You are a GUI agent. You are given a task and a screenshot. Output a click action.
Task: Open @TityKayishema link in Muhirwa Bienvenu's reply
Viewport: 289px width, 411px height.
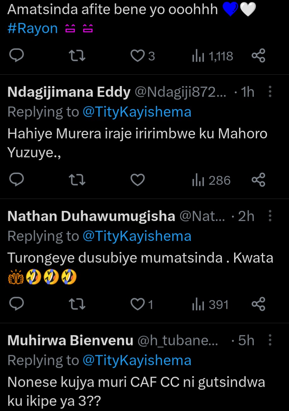tap(137, 360)
